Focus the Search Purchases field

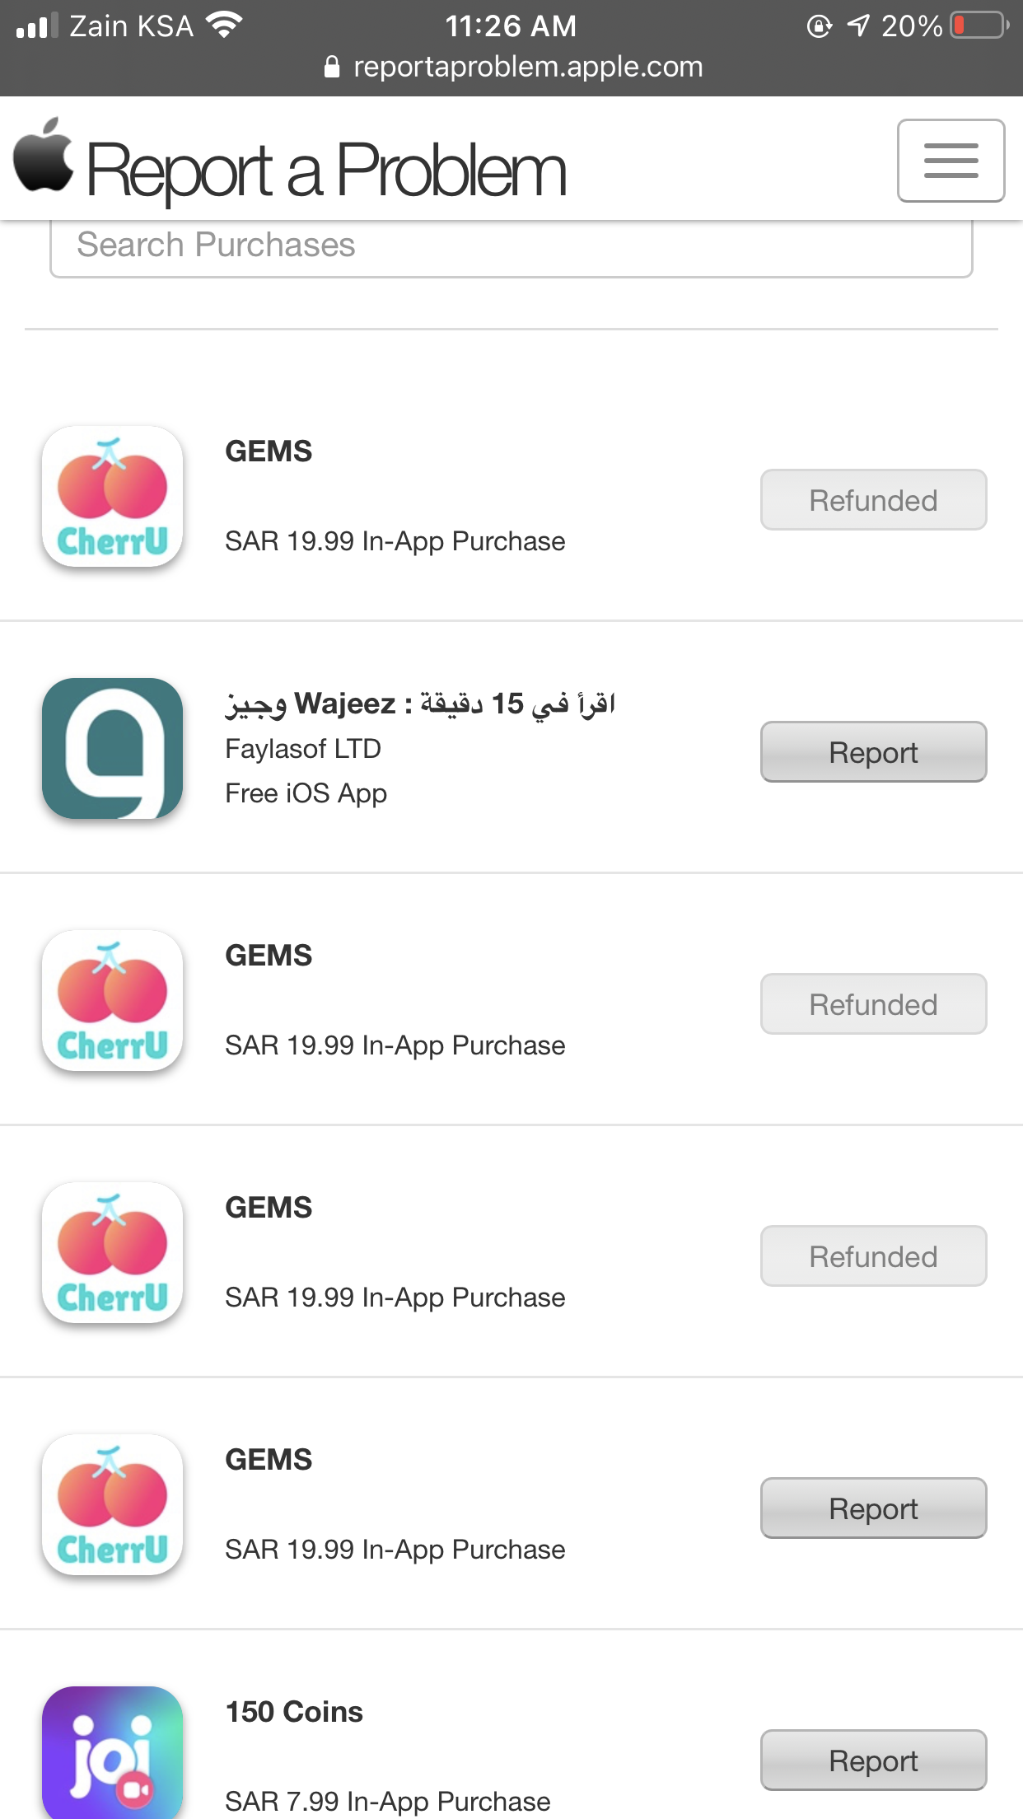click(511, 247)
